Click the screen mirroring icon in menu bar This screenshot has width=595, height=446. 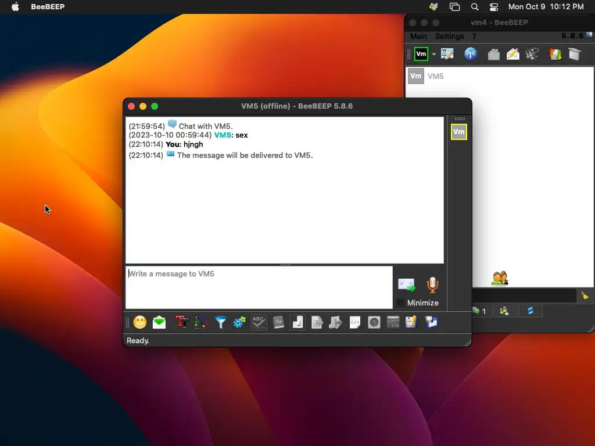454,7
